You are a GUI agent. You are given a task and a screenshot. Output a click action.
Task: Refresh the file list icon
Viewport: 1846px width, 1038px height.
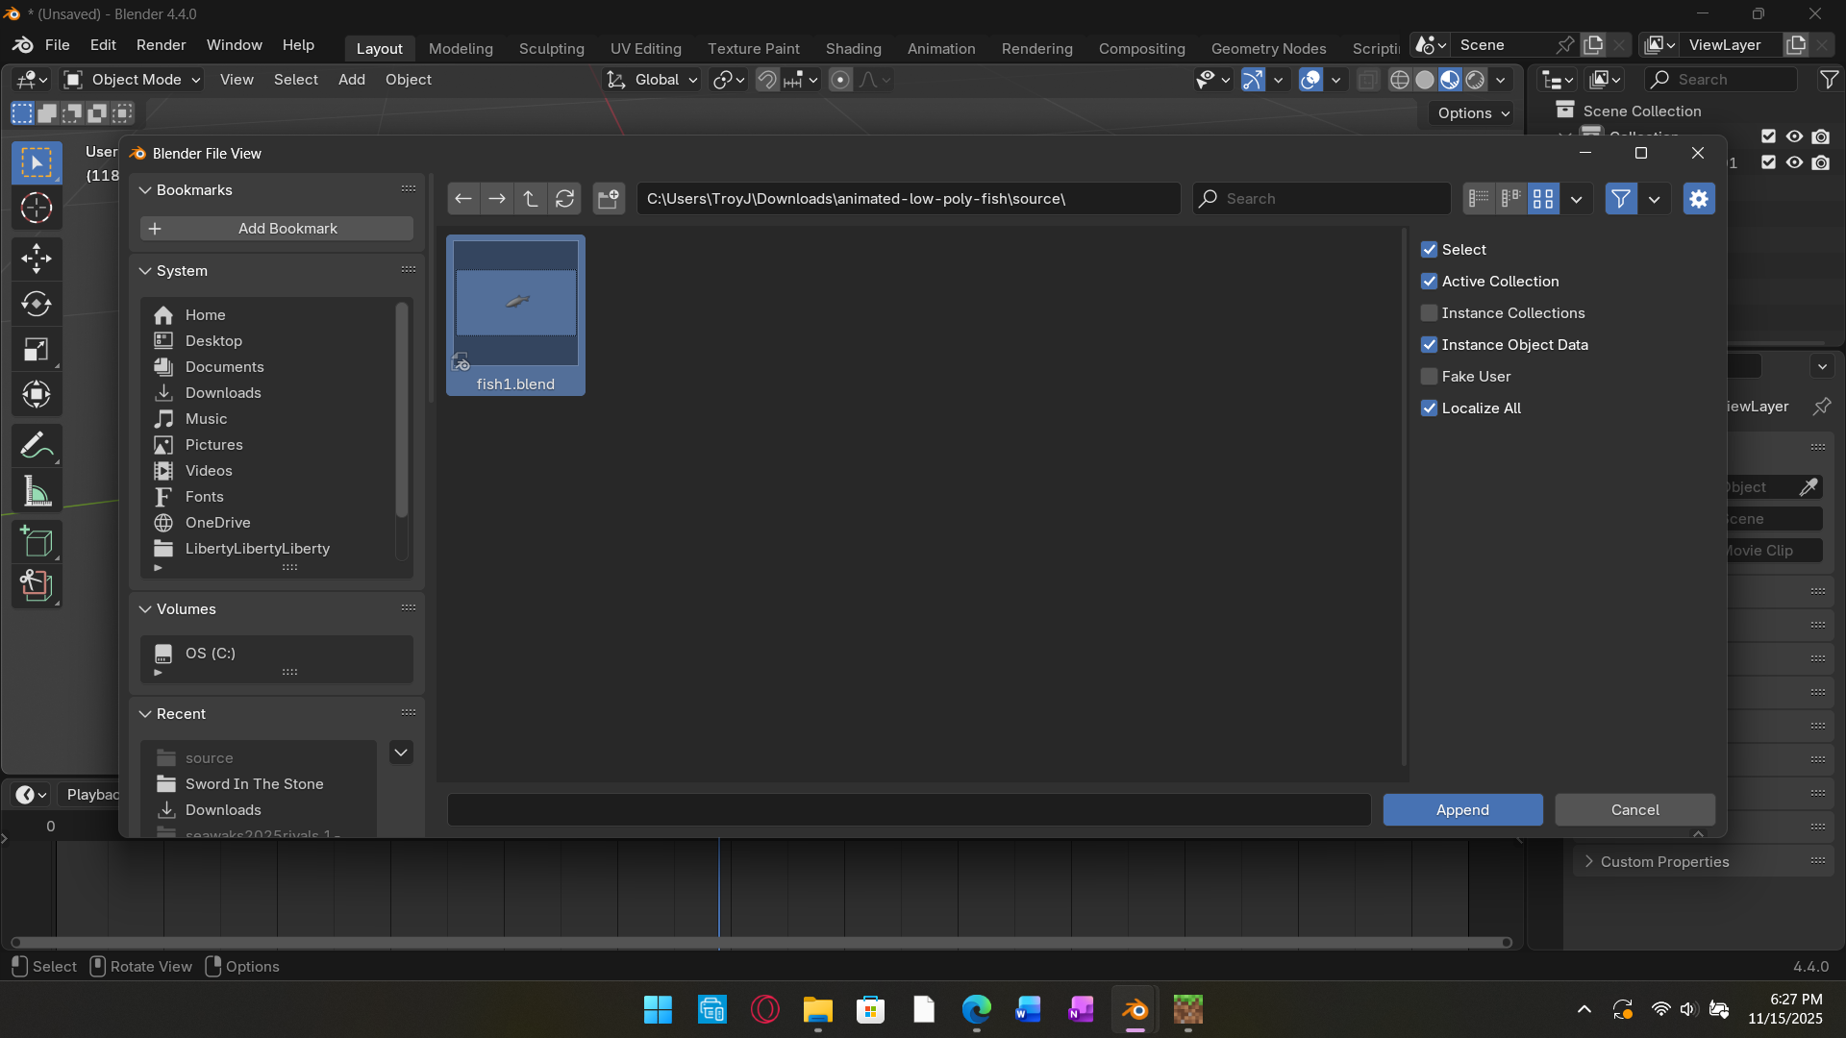565,199
